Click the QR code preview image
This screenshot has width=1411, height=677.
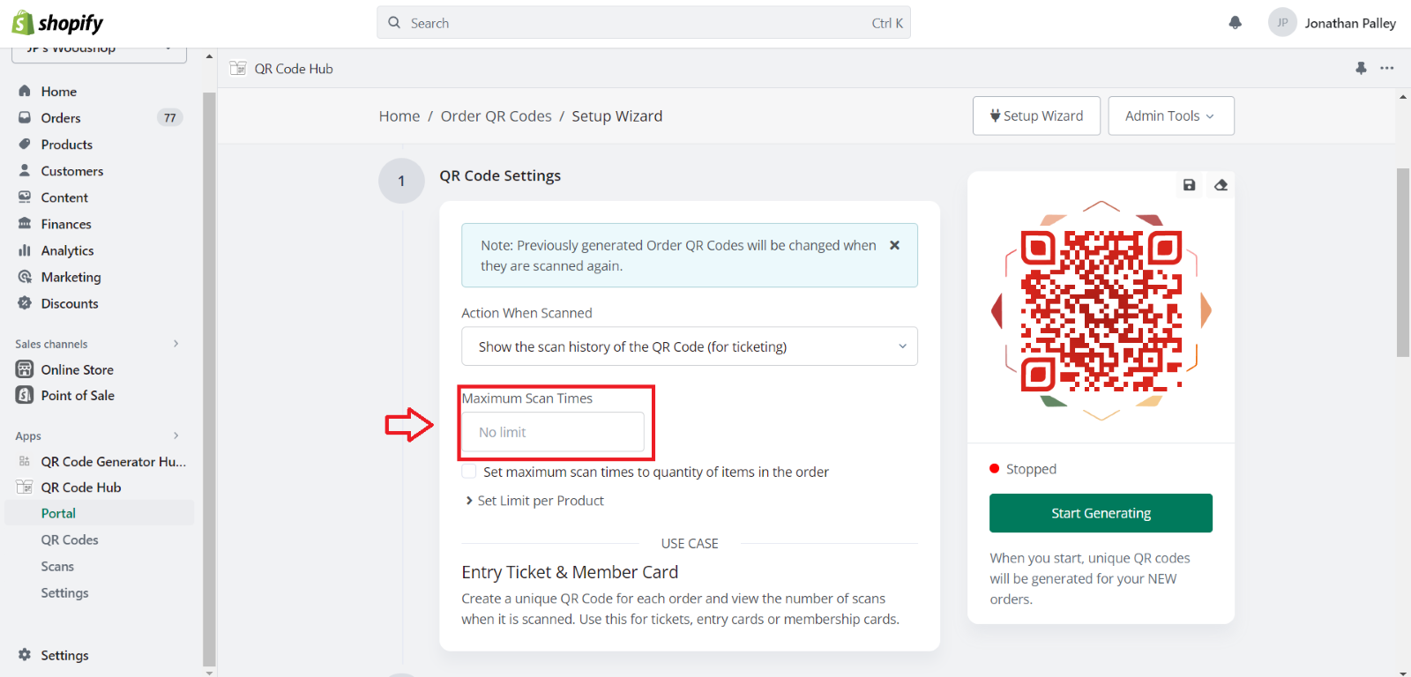point(1101,310)
